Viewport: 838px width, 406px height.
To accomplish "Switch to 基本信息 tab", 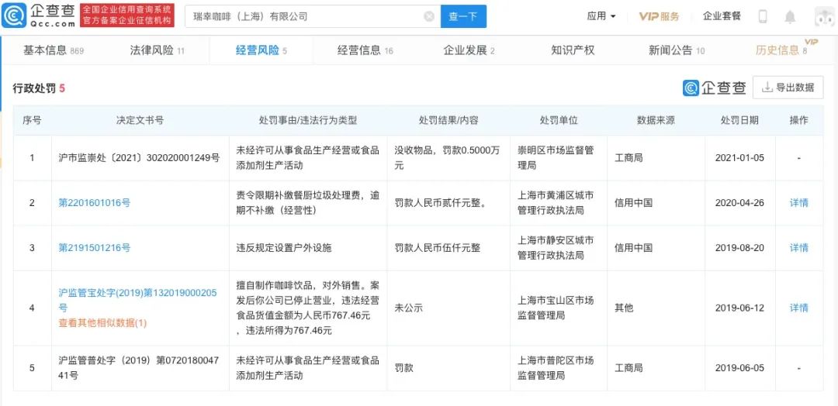I will 54,50.
